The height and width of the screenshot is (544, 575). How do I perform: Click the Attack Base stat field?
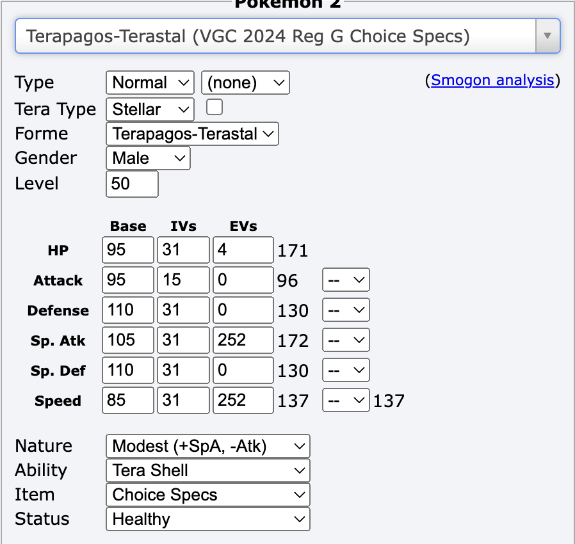tap(128, 280)
